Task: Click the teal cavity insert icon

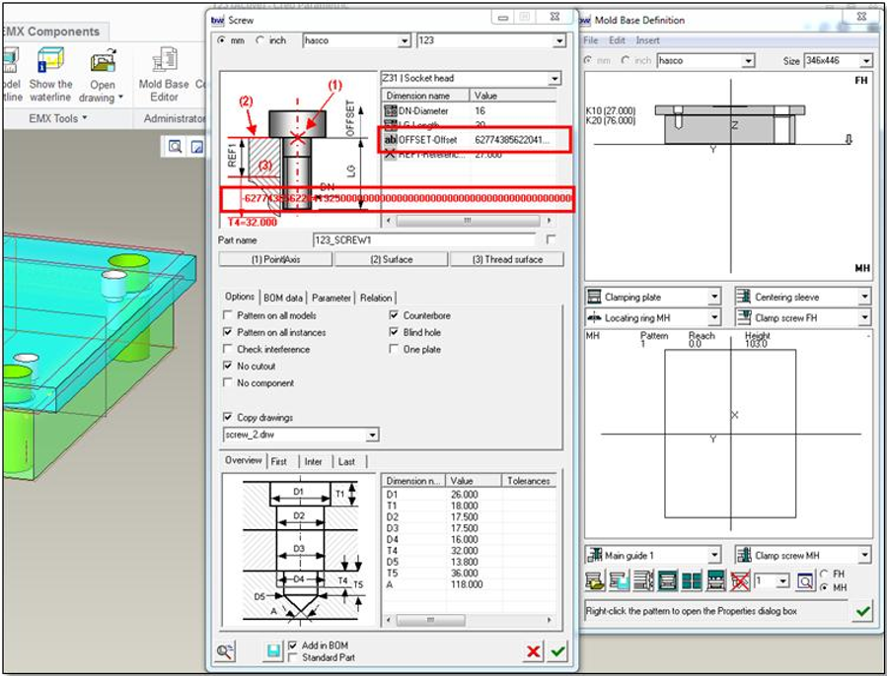Action: pos(715,580)
